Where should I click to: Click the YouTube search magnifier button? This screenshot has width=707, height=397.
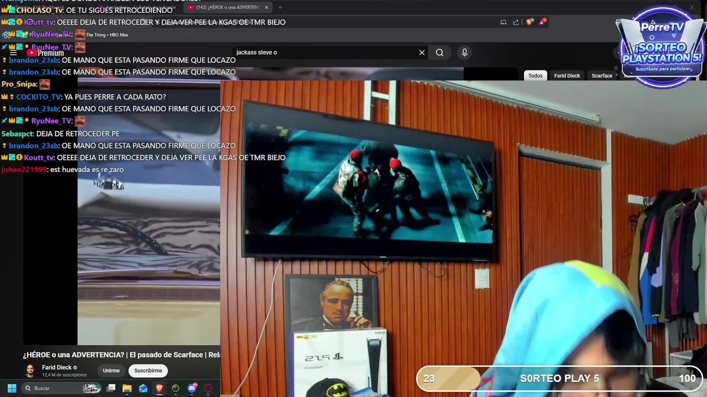click(x=440, y=52)
